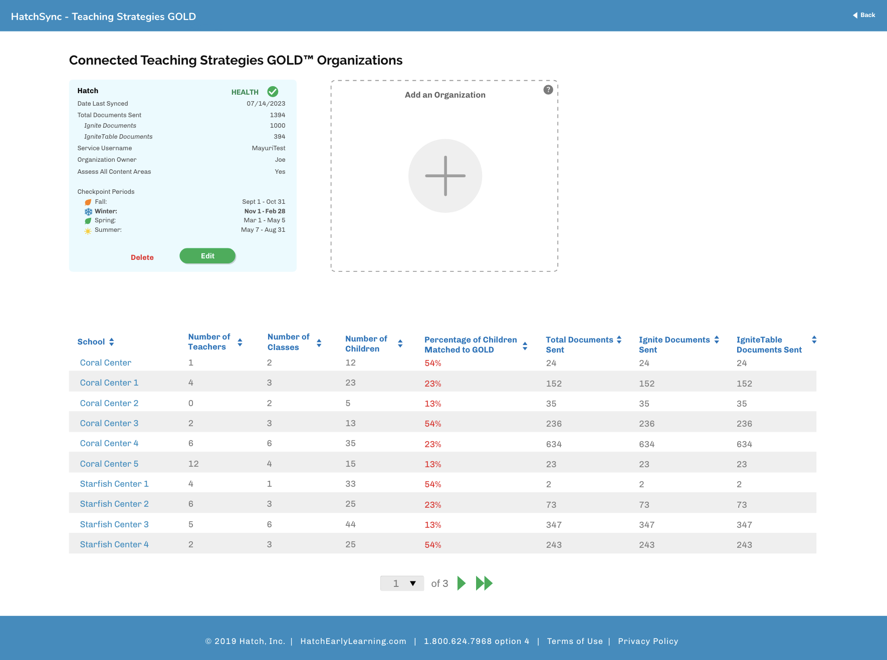Click the MayuriTest service username
The width and height of the screenshot is (887, 660).
point(269,148)
